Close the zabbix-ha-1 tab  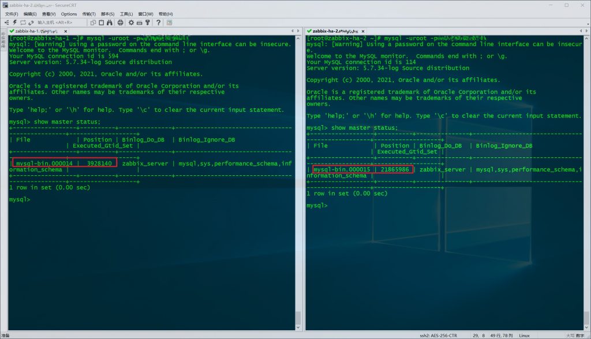click(x=66, y=31)
